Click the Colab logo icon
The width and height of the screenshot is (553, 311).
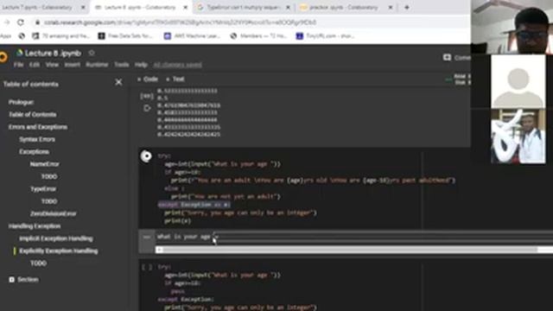(3, 57)
